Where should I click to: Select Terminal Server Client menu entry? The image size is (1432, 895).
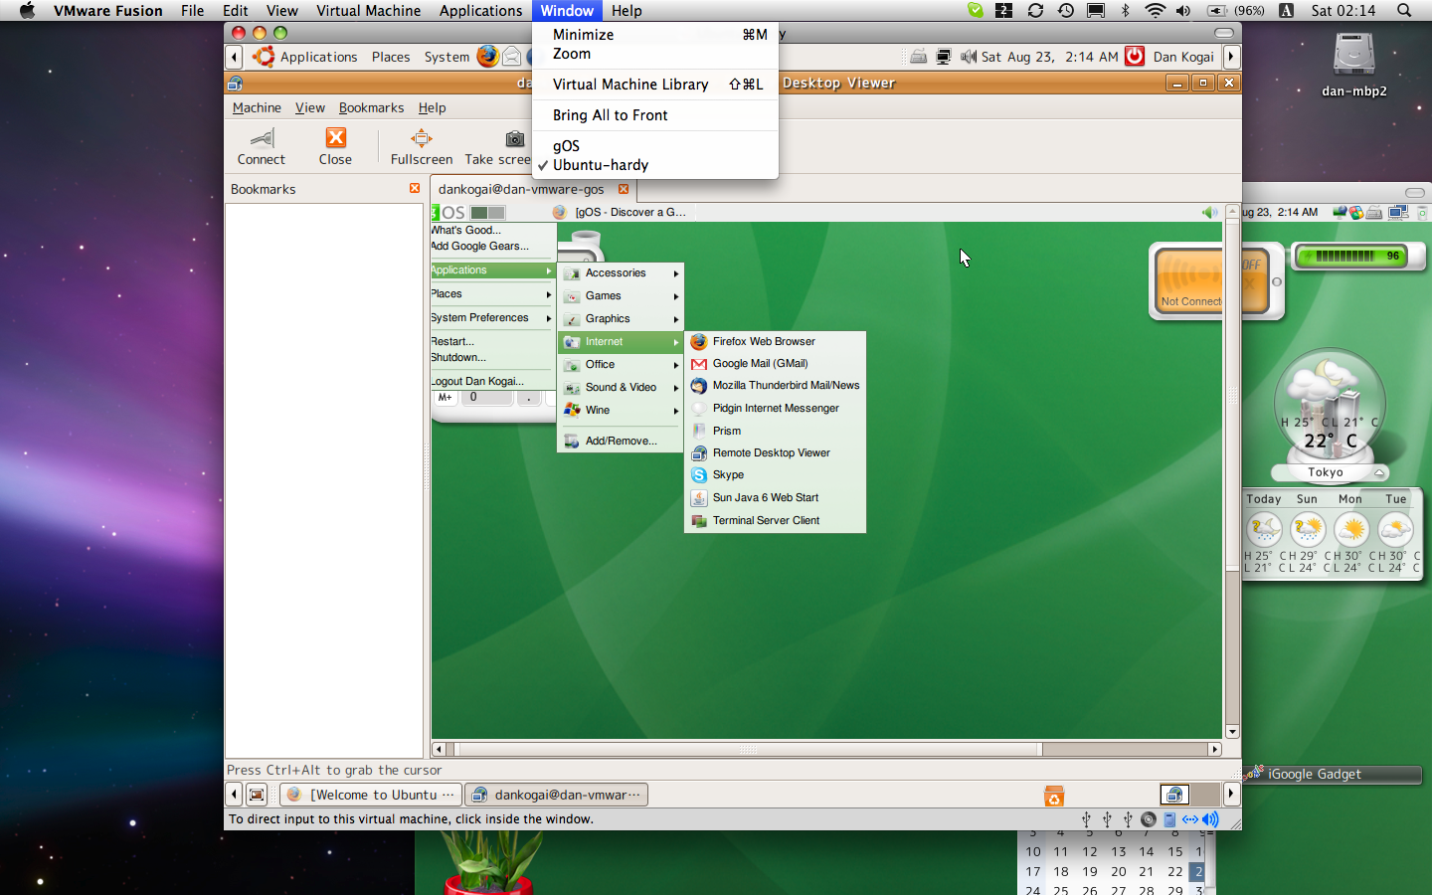click(775, 521)
